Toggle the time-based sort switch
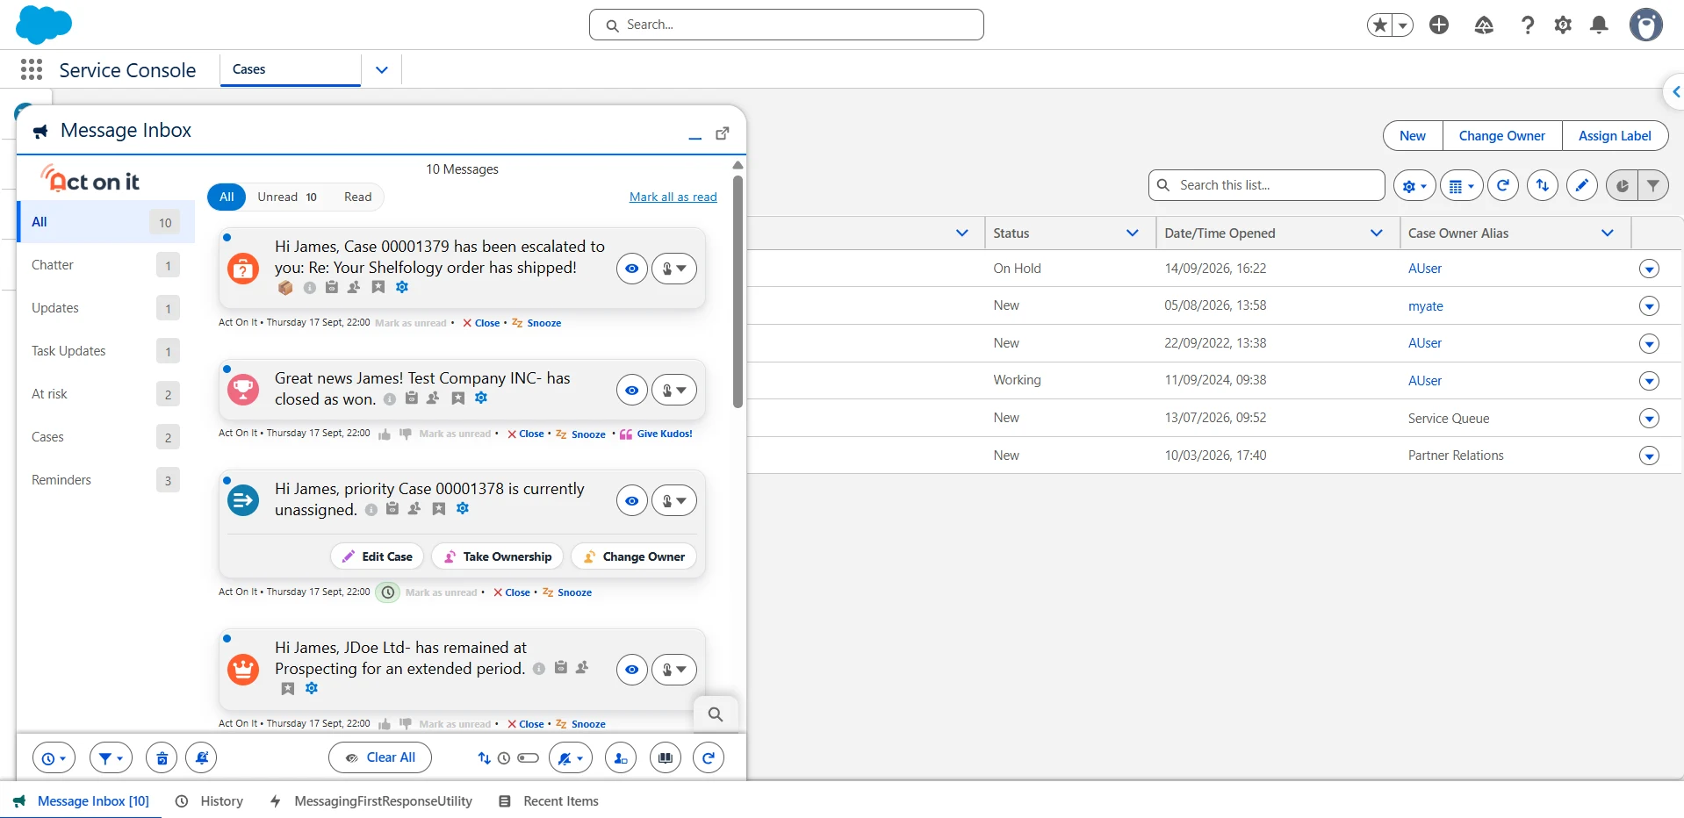 tap(528, 757)
